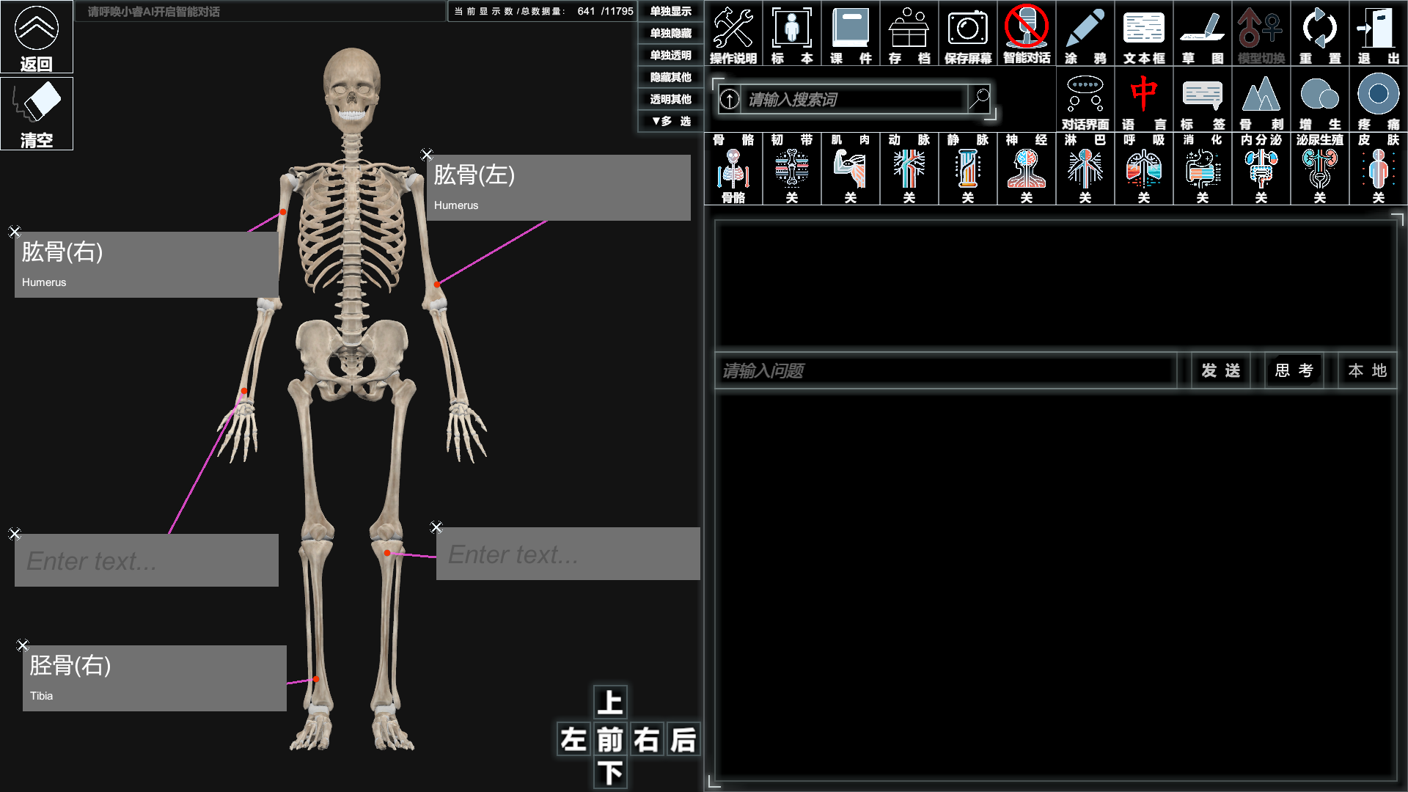Click the 清空 eraser clear icon
Viewport: 1408px width, 792px height.
coord(37,113)
